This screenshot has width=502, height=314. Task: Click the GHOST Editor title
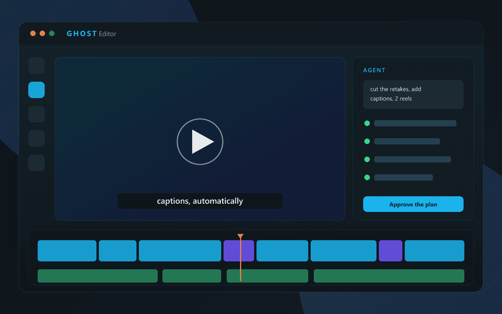tap(91, 34)
